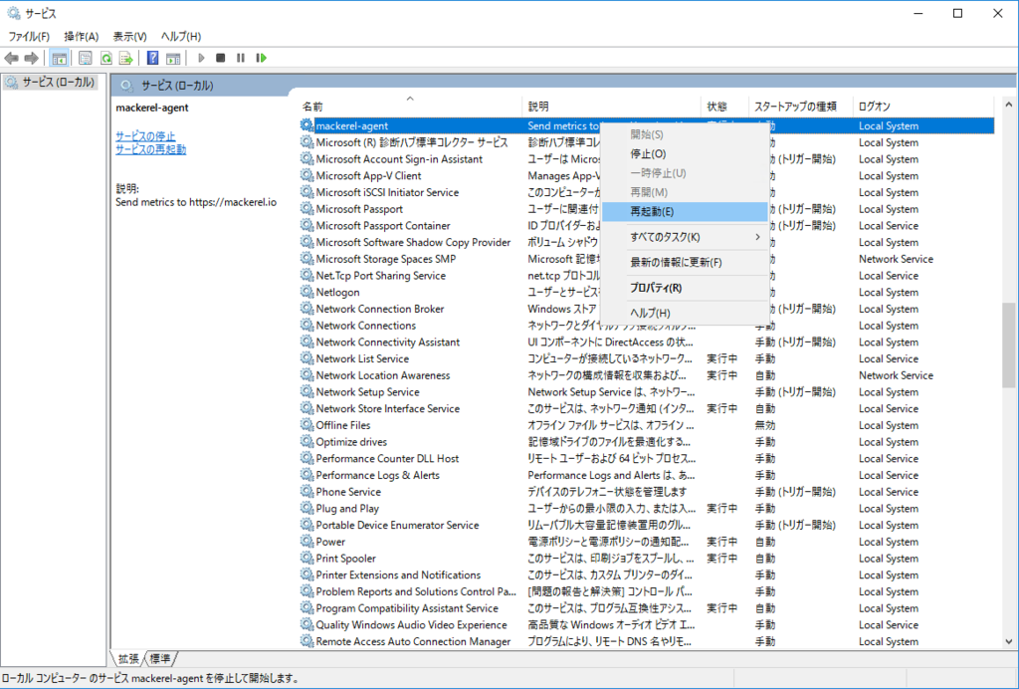Click gear icon of mackerel-agent row

pyautogui.click(x=306, y=124)
